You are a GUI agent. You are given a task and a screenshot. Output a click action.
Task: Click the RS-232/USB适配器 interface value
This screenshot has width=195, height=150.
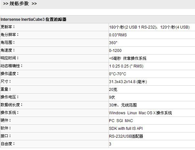126,136
